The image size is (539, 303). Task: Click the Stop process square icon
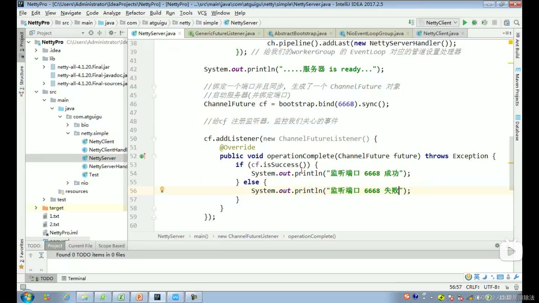point(495,23)
